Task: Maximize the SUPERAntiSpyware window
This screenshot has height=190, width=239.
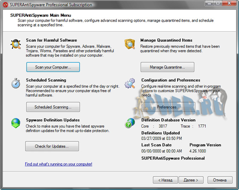Action: click(218, 3)
